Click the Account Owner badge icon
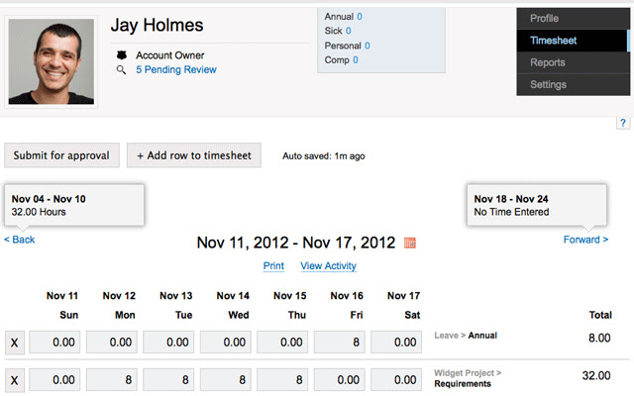This screenshot has height=396, width=634. 121,55
